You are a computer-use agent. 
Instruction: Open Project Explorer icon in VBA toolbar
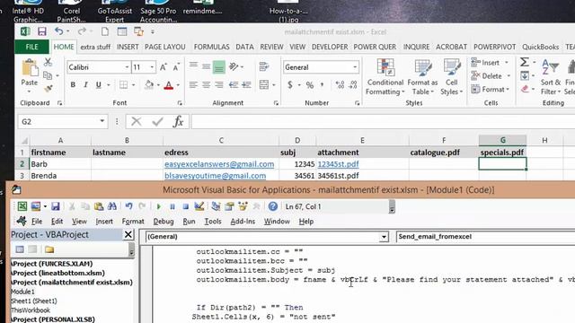tap(216, 206)
